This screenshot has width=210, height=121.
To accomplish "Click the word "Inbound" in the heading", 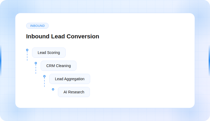I will tap(38, 36).
